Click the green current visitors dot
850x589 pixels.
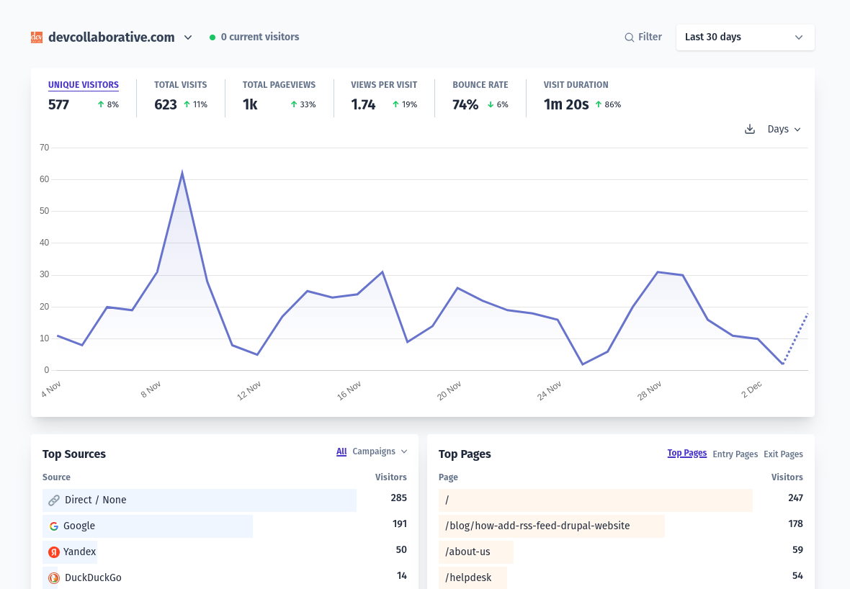coord(211,37)
